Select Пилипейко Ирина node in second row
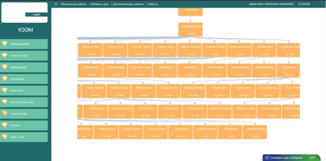Image resolution: width=326 pixels, height=161 pixels. click(x=264, y=71)
